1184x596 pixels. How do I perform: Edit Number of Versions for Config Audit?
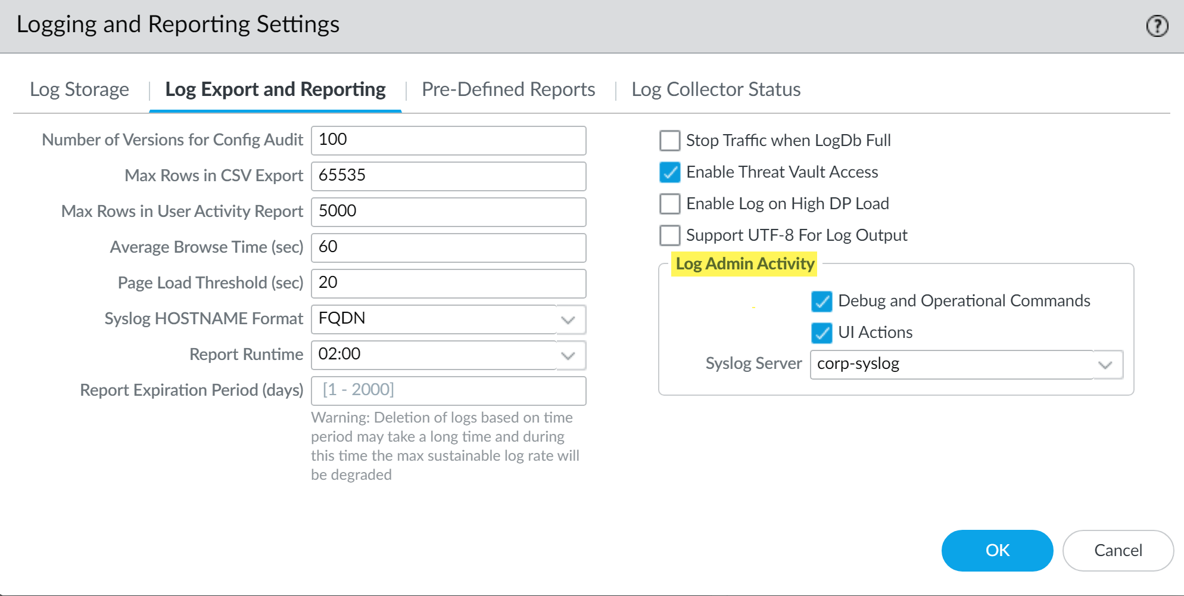[x=448, y=140]
